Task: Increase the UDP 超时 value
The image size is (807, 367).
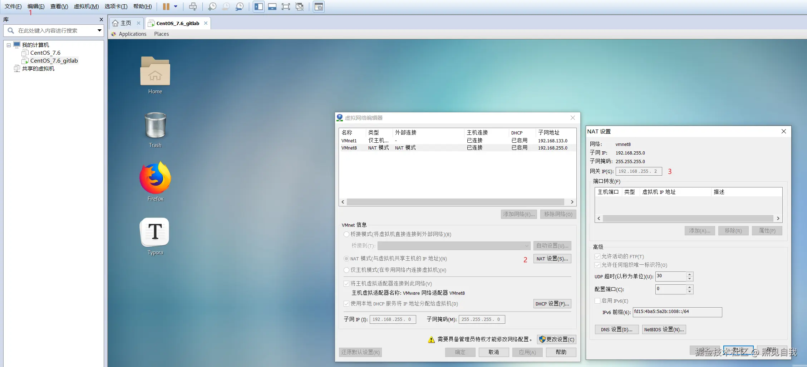Action: (x=689, y=274)
